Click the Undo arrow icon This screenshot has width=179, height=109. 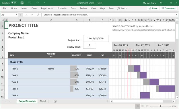click(30, 3)
